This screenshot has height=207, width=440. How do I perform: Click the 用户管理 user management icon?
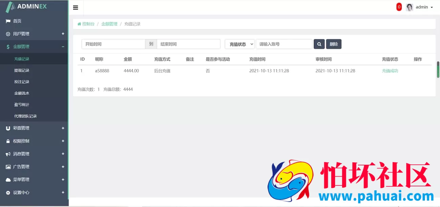pos(8,34)
